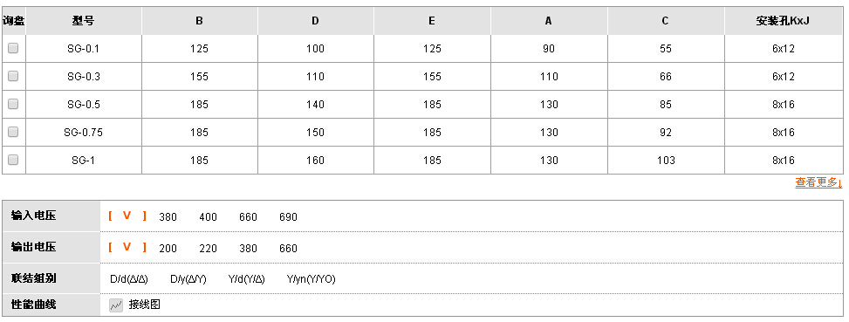
Task: Select the SG-0.75 model name cell
Action: tap(84, 132)
